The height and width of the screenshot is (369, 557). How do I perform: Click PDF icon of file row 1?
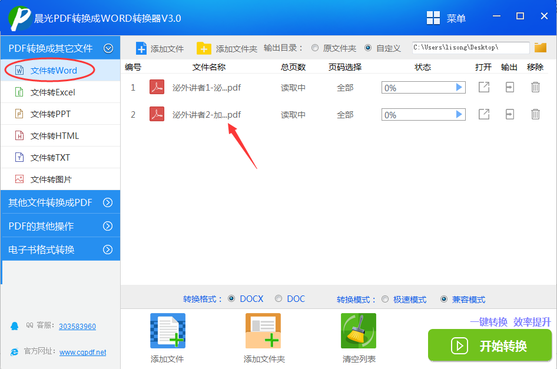[x=157, y=87]
